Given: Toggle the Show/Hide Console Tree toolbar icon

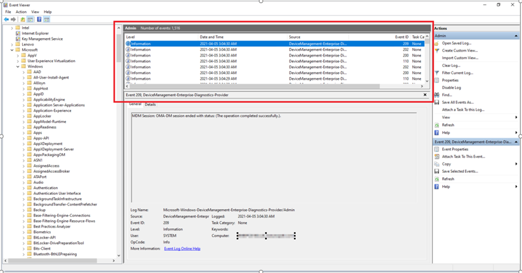Looking at the screenshot, I should 30,19.
